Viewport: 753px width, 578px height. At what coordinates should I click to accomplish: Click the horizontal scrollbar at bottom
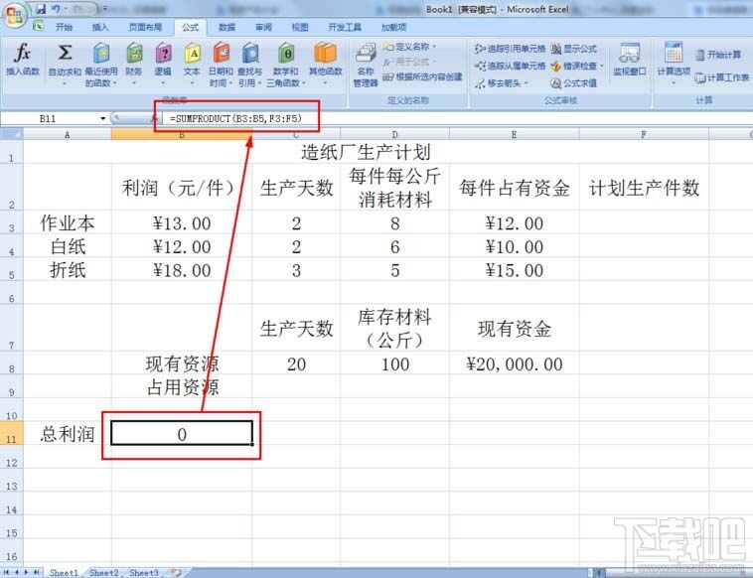[673, 572]
